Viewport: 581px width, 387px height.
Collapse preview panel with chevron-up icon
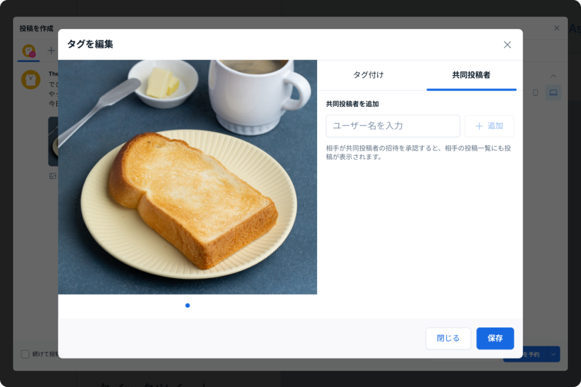[553, 76]
